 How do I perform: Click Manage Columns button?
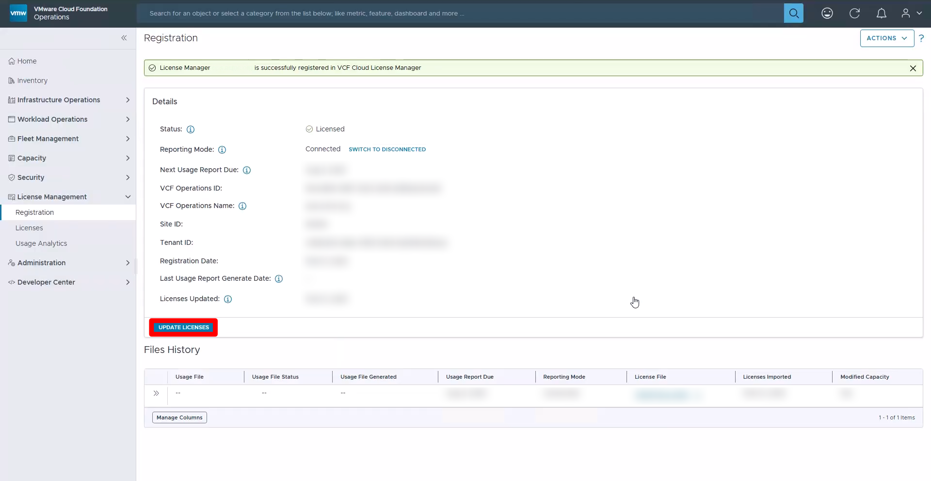coord(179,417)
